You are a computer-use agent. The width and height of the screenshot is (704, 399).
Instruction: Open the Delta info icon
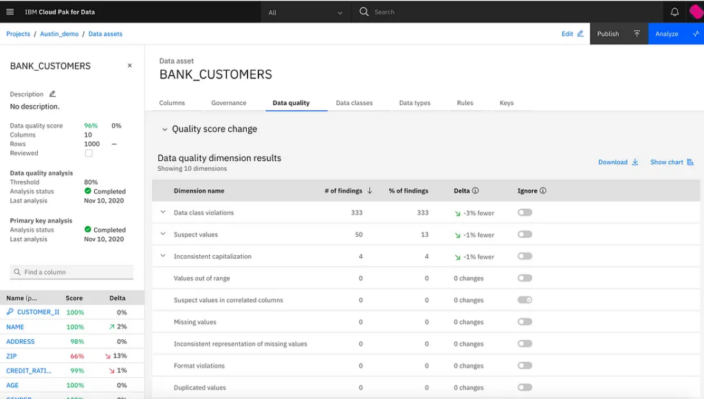click(476, 191)
